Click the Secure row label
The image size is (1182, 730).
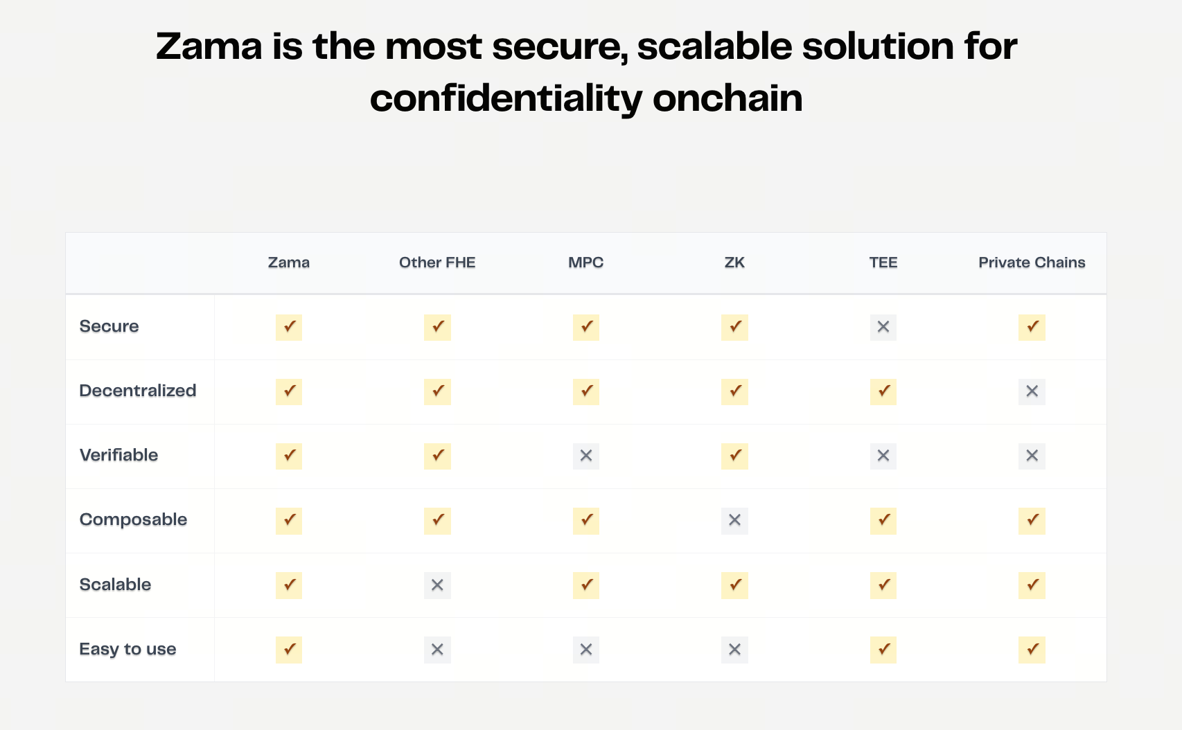click(x=109, y=326)
